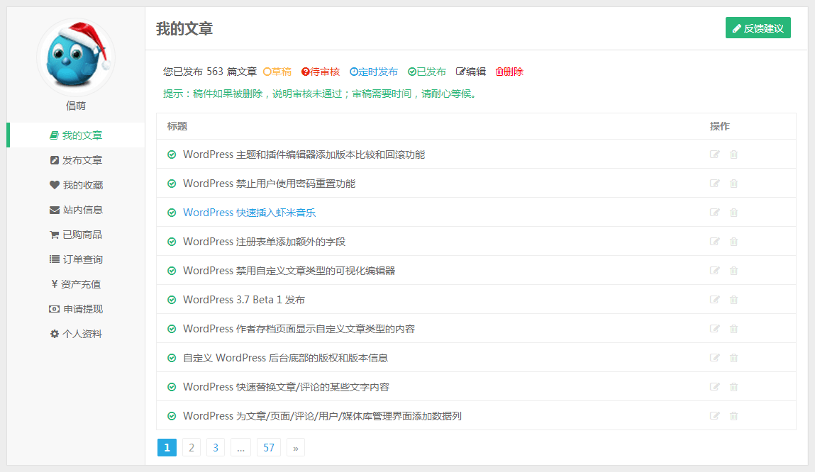The width and height of the screenshot is (815, 472).
Task: Filter by 已发布 published posts
Action: [427, 72]
